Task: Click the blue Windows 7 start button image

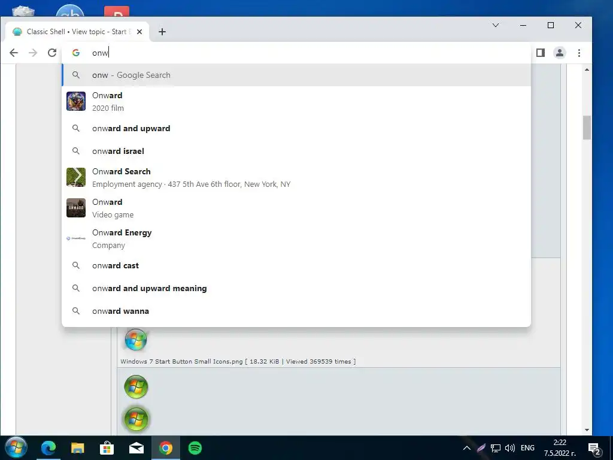Action: (136, 339)
